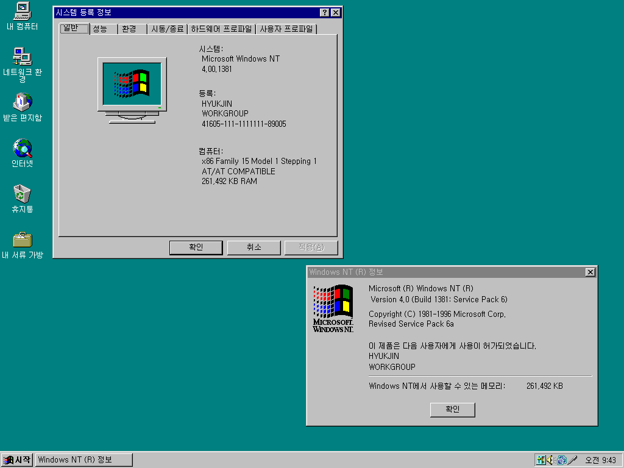624x468 pixels.
Task: Close the Windows NT (R) 정보 window
Action: click(x=590, y=272)
